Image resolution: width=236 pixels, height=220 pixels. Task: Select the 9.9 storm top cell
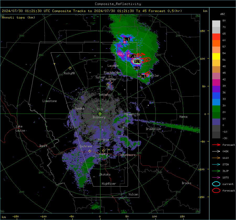pos(137,61)
